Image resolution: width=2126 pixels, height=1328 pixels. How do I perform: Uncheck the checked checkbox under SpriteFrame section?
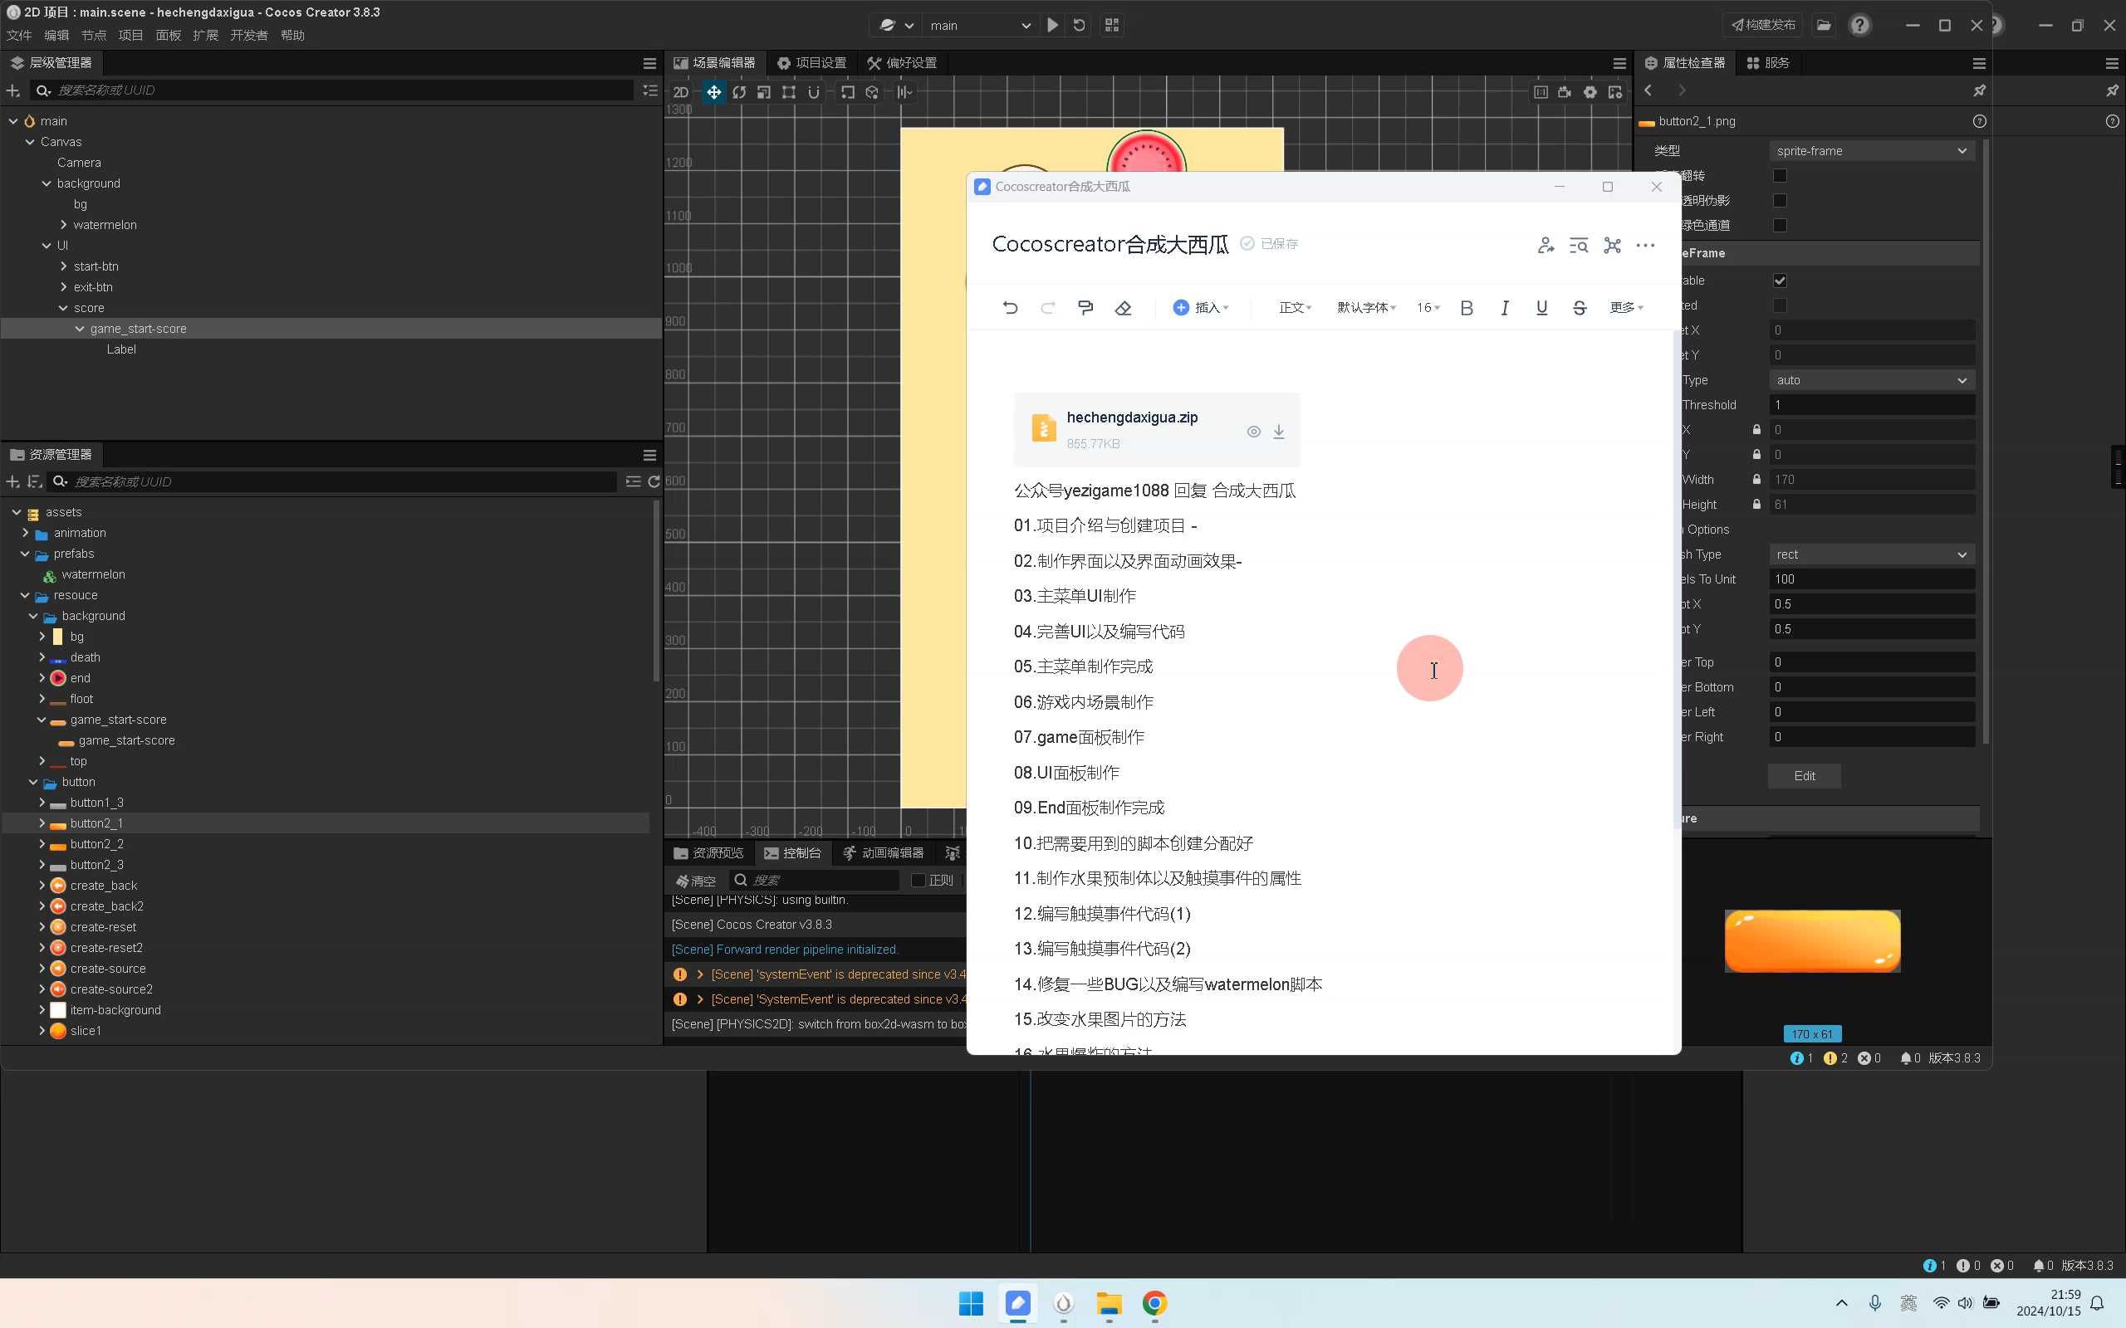coord(1780,281)
